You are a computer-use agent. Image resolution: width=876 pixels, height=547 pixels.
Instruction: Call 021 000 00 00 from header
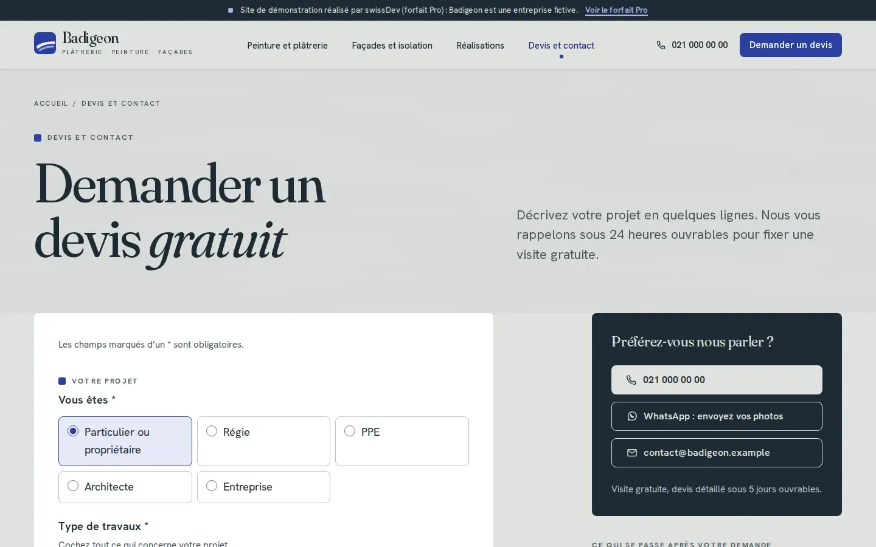click(x=692, y=45)
